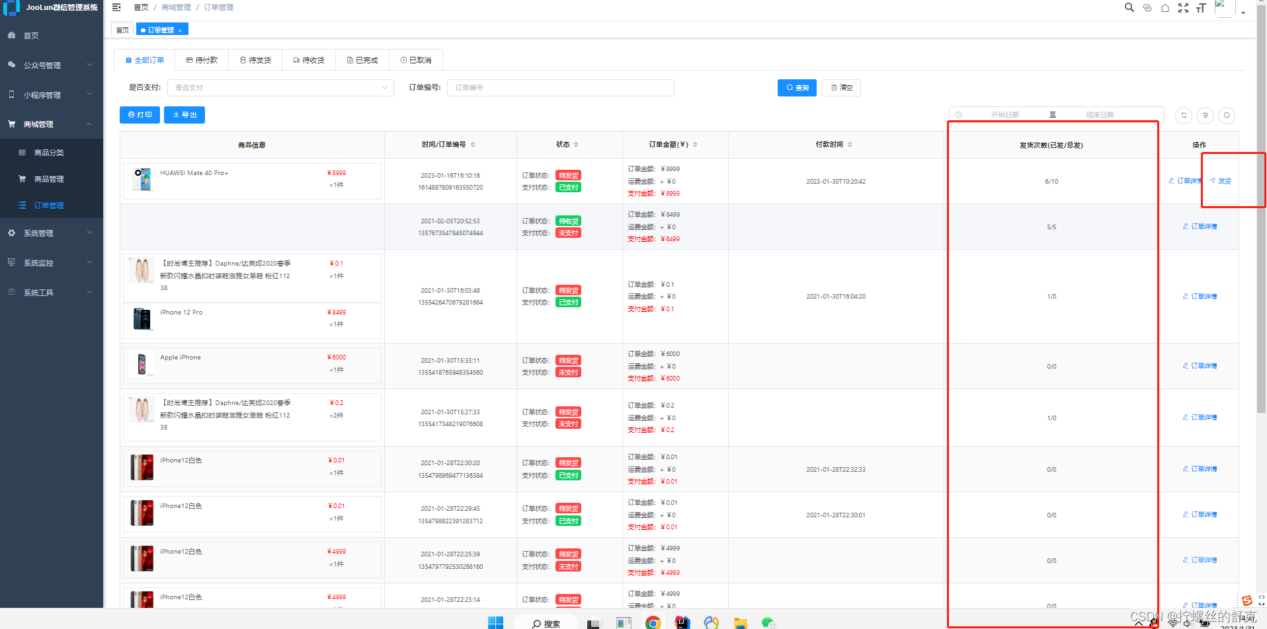
Task: Sort by 付款时间 column
Action: click(x=850, y=145)
